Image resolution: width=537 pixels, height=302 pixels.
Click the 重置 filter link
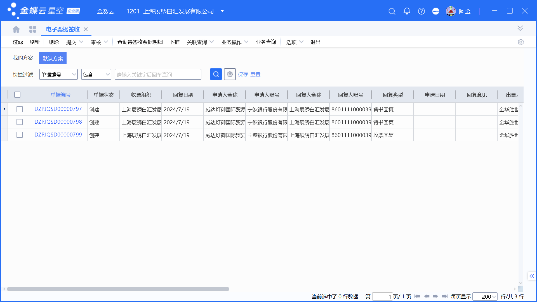255,75
